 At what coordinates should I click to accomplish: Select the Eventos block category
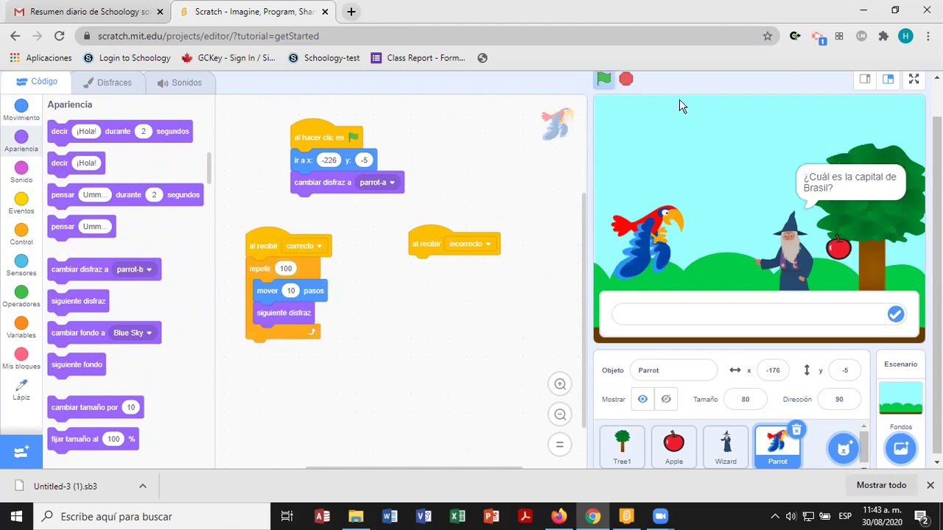pos(21,203)
